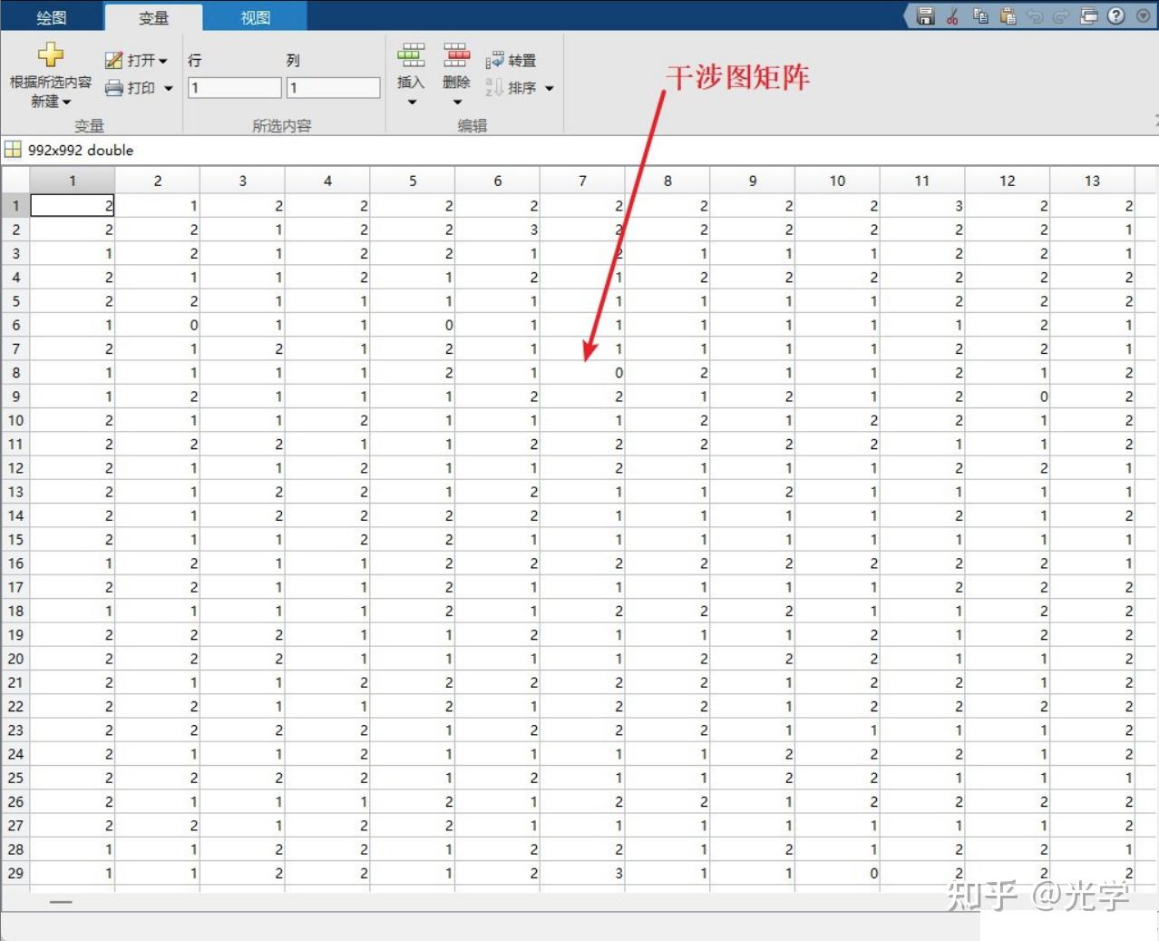
Task: Click inside the 行 row input field
Action: pos(234,87)
